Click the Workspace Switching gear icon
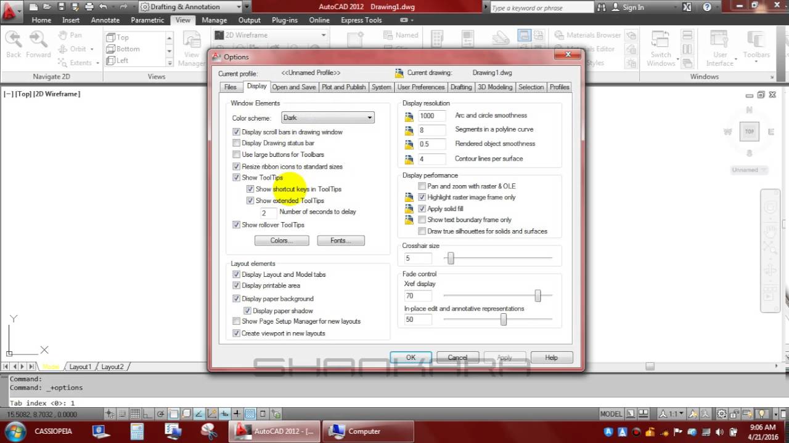The width and height of the screenshot is (789, 443). click(x=721, y=413)
